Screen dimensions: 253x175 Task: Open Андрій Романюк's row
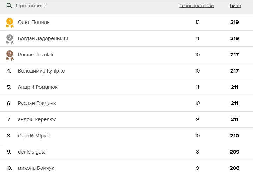(38, 87)
